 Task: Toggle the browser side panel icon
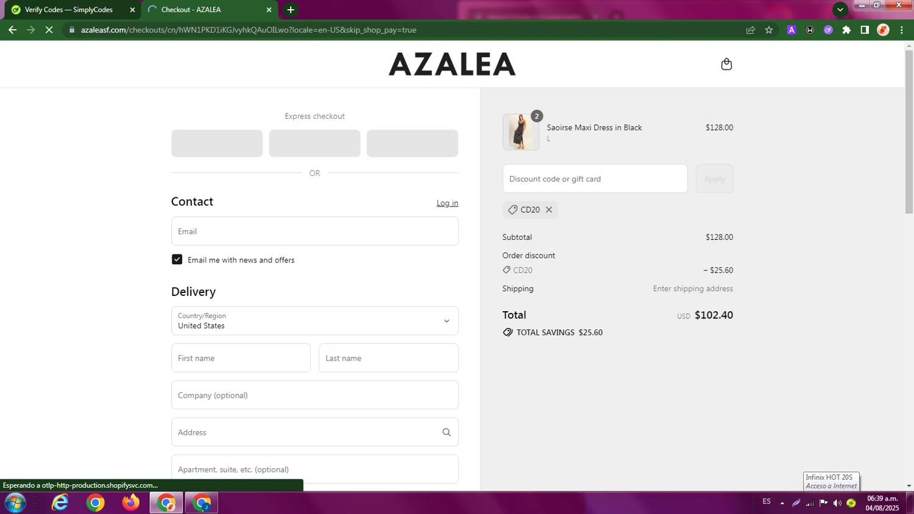[865, 30]
